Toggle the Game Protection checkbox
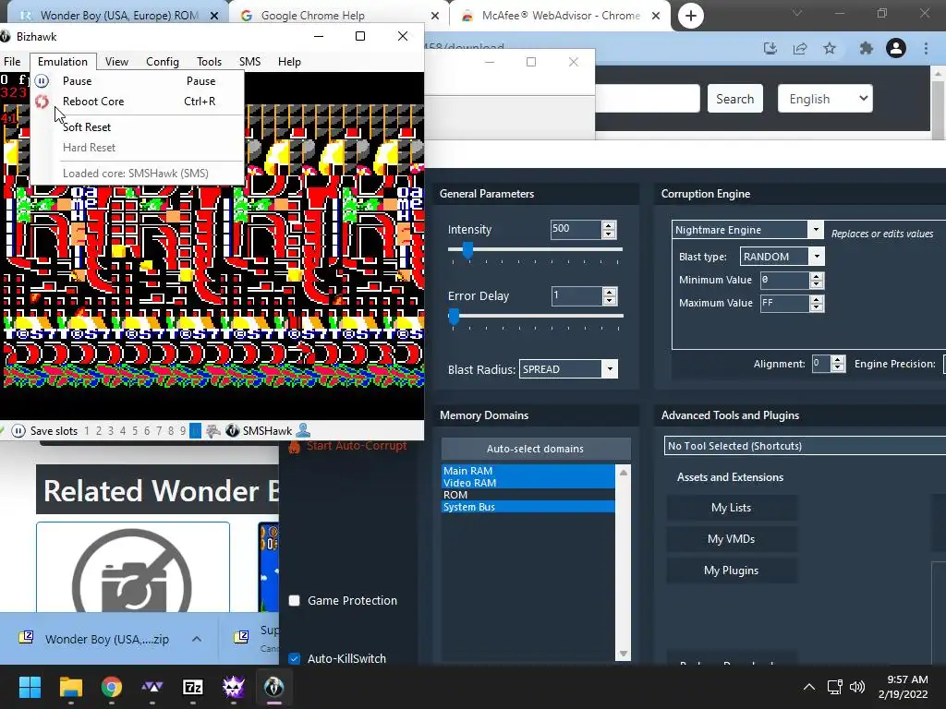Screen dimensions: 946x709 [295, 600]
